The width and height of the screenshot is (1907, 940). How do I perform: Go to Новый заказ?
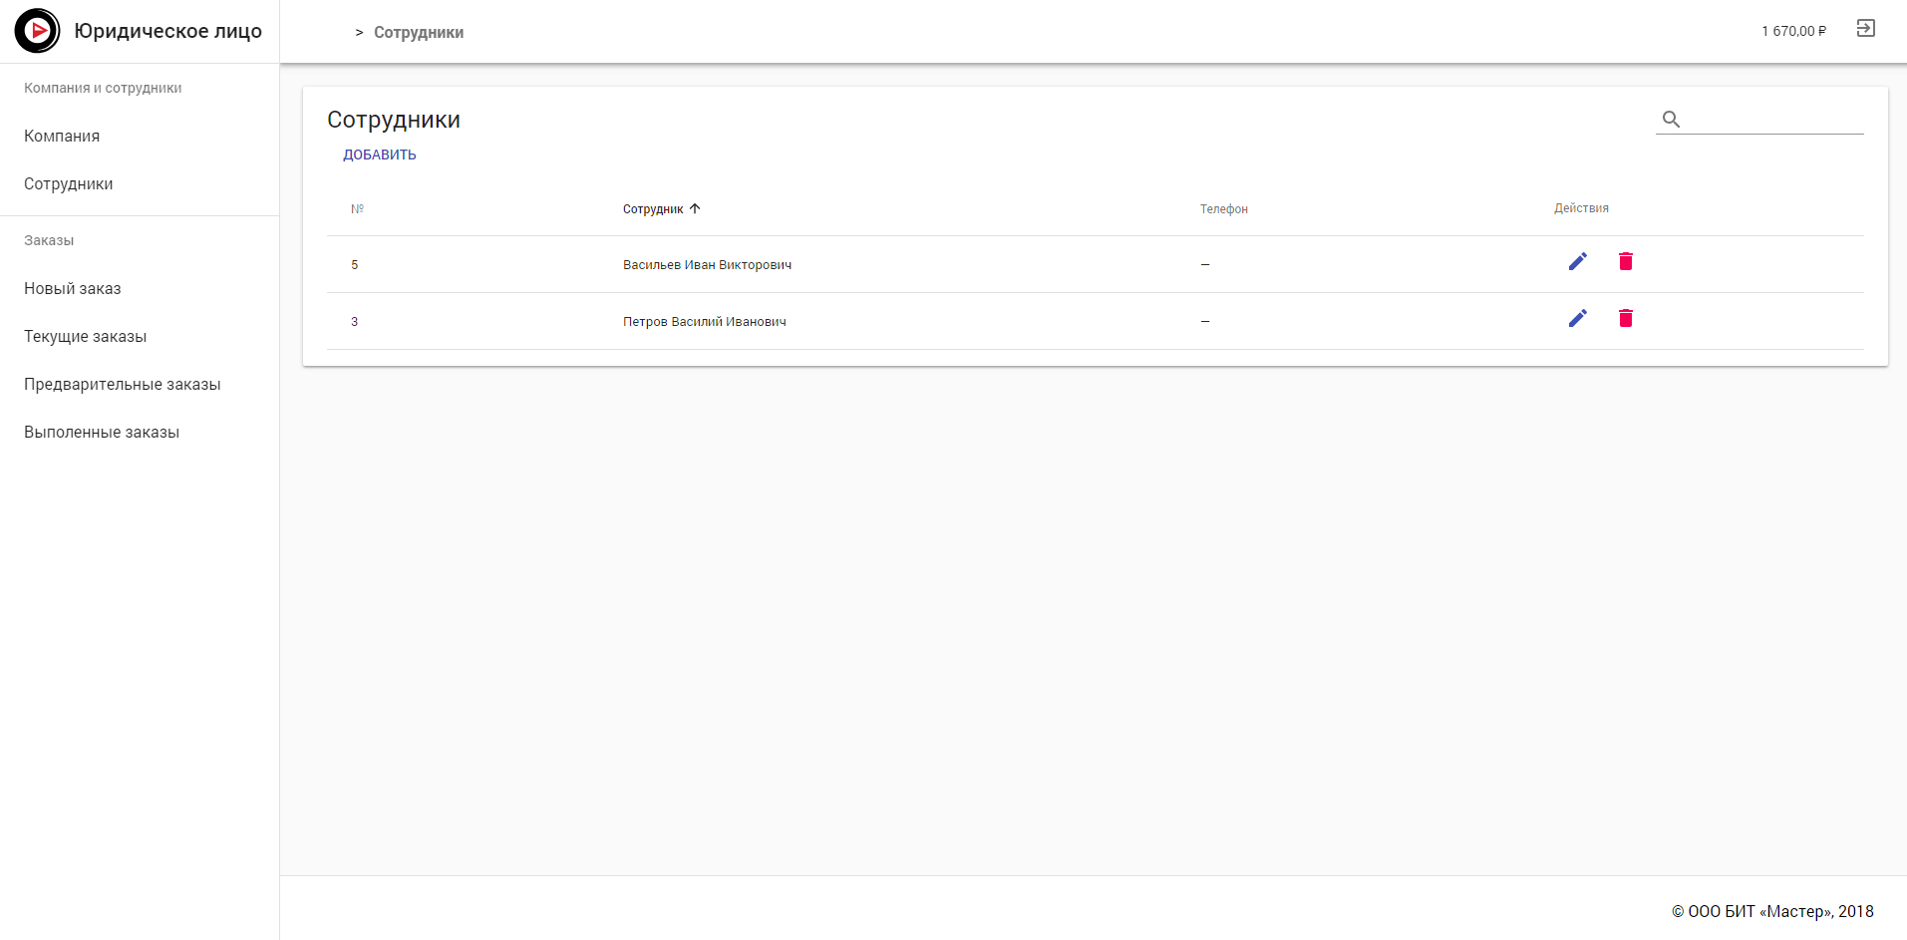tap(73, 289)
